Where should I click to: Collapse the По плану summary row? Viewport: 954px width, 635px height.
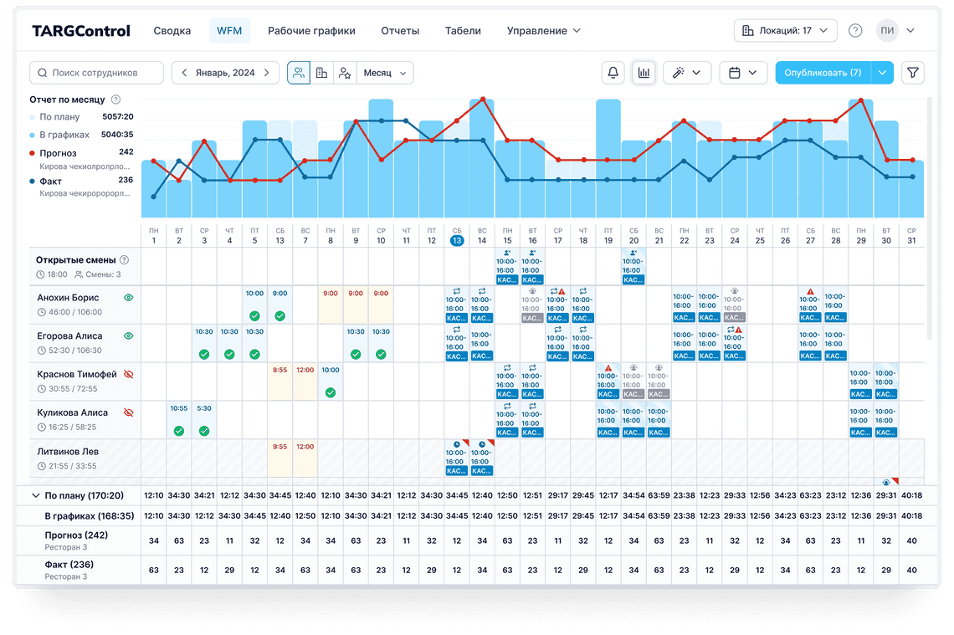click(x=36, y=495)
